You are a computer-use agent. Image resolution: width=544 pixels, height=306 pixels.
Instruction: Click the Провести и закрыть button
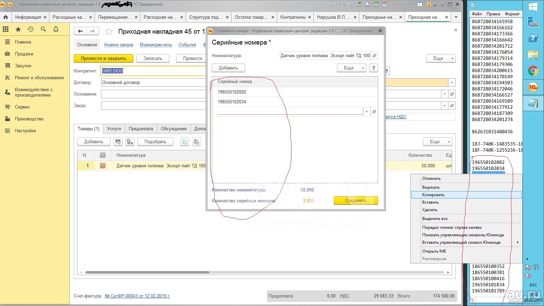pos(103,58)
